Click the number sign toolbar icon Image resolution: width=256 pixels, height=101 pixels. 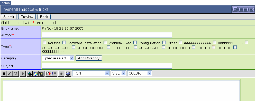[x=61, y=74]
